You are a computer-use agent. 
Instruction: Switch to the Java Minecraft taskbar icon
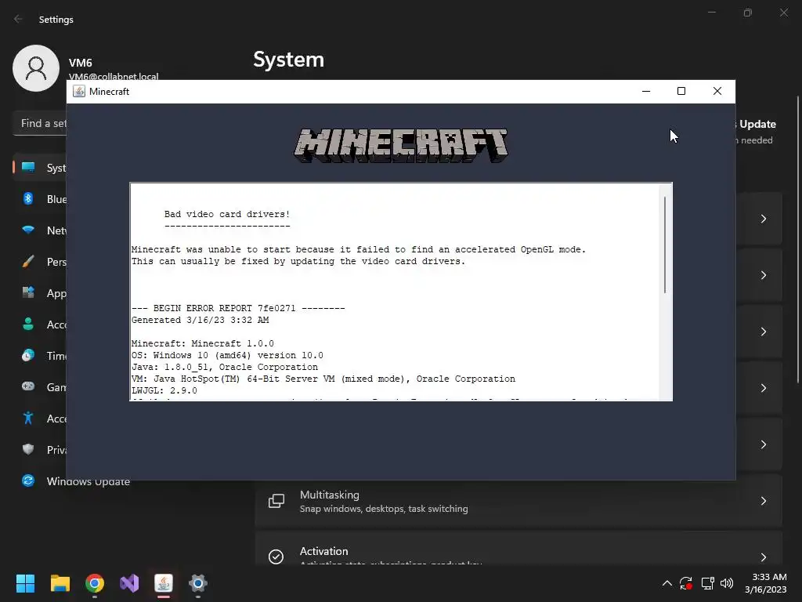[164, 583]
